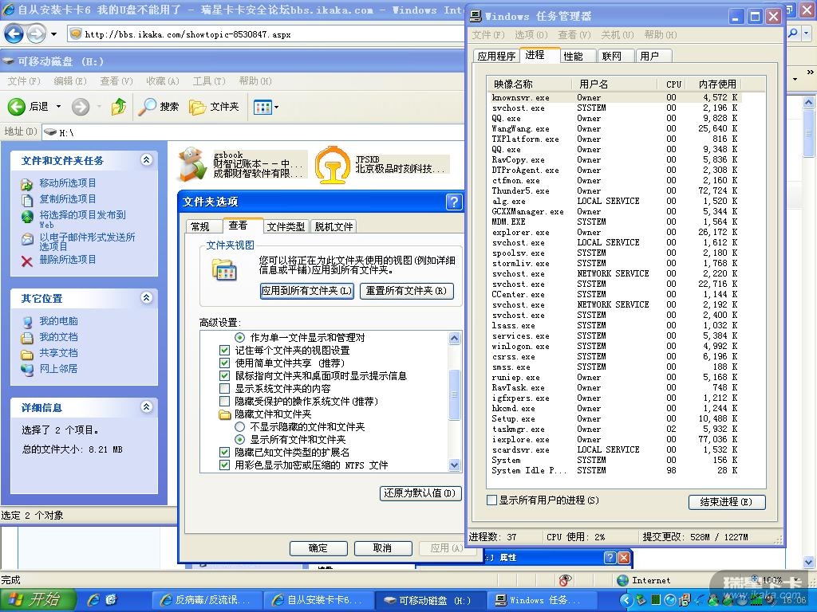Uncheck show pop-up description on hover

[x=224, y=376]
